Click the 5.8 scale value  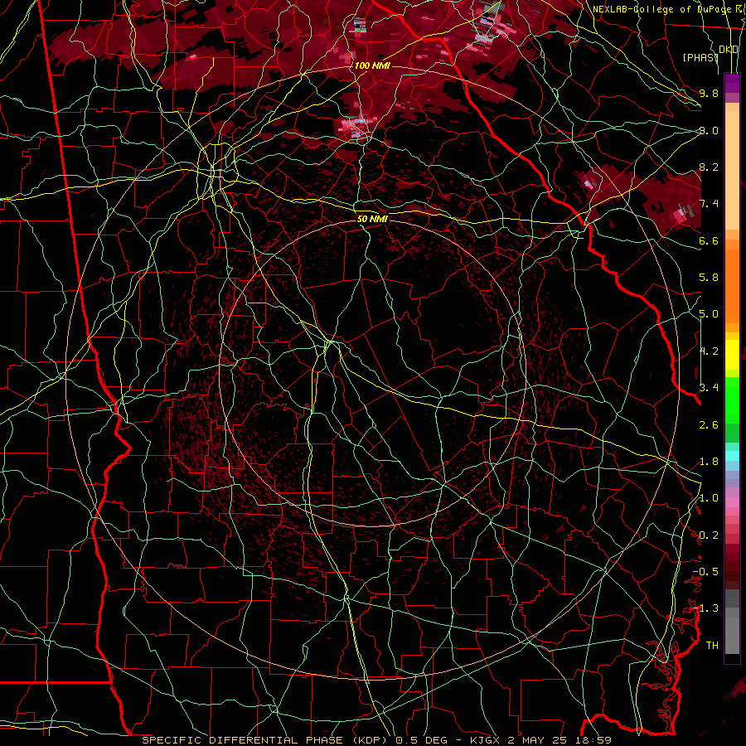click(x=709, y=278)
